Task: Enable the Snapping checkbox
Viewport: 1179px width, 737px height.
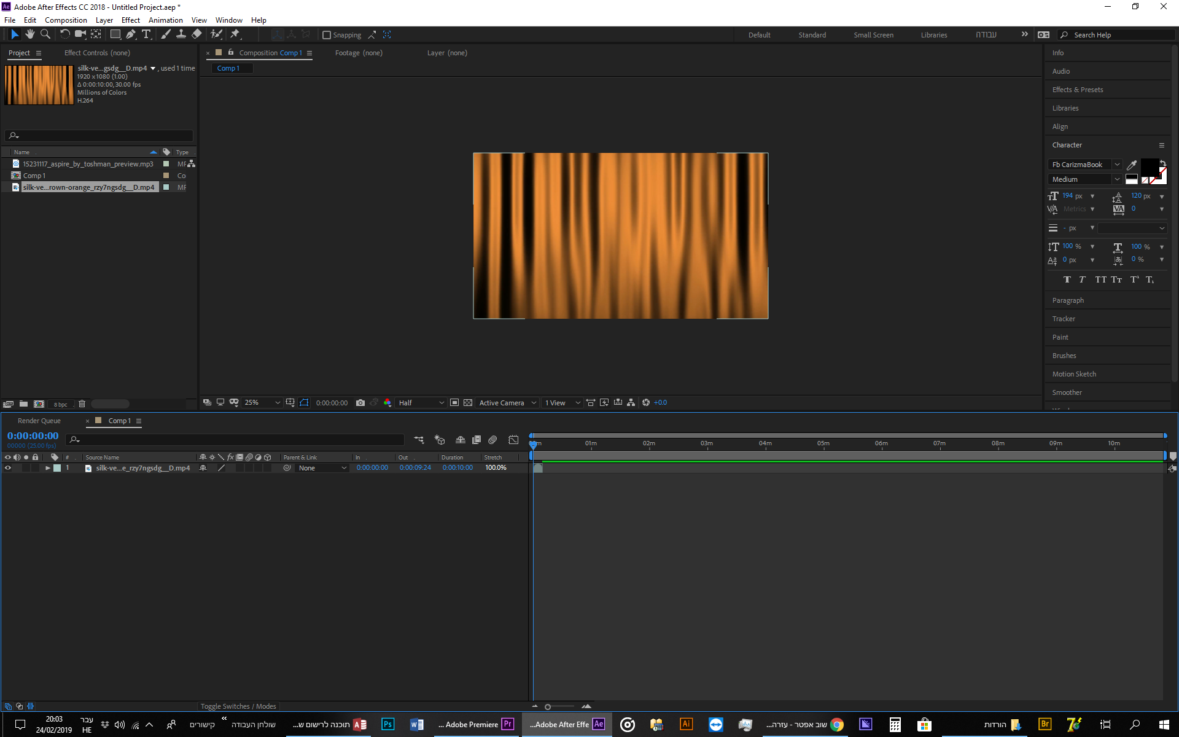Action: (327, 35)
